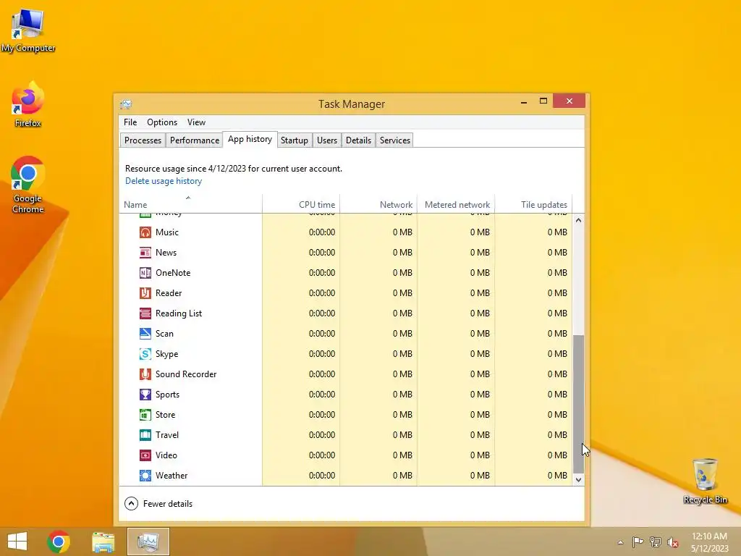Switch to the Performance tab
The image size is (741, 556).
click(194, 140)
